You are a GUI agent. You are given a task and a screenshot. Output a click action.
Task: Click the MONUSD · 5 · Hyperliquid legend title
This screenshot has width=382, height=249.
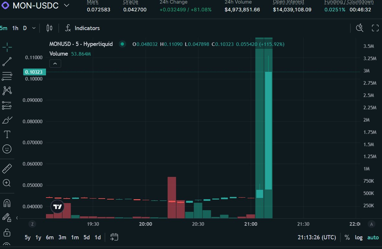(81, 44)
